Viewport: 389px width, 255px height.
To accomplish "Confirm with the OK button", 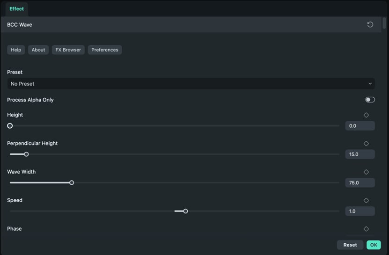I will (373, 245).
